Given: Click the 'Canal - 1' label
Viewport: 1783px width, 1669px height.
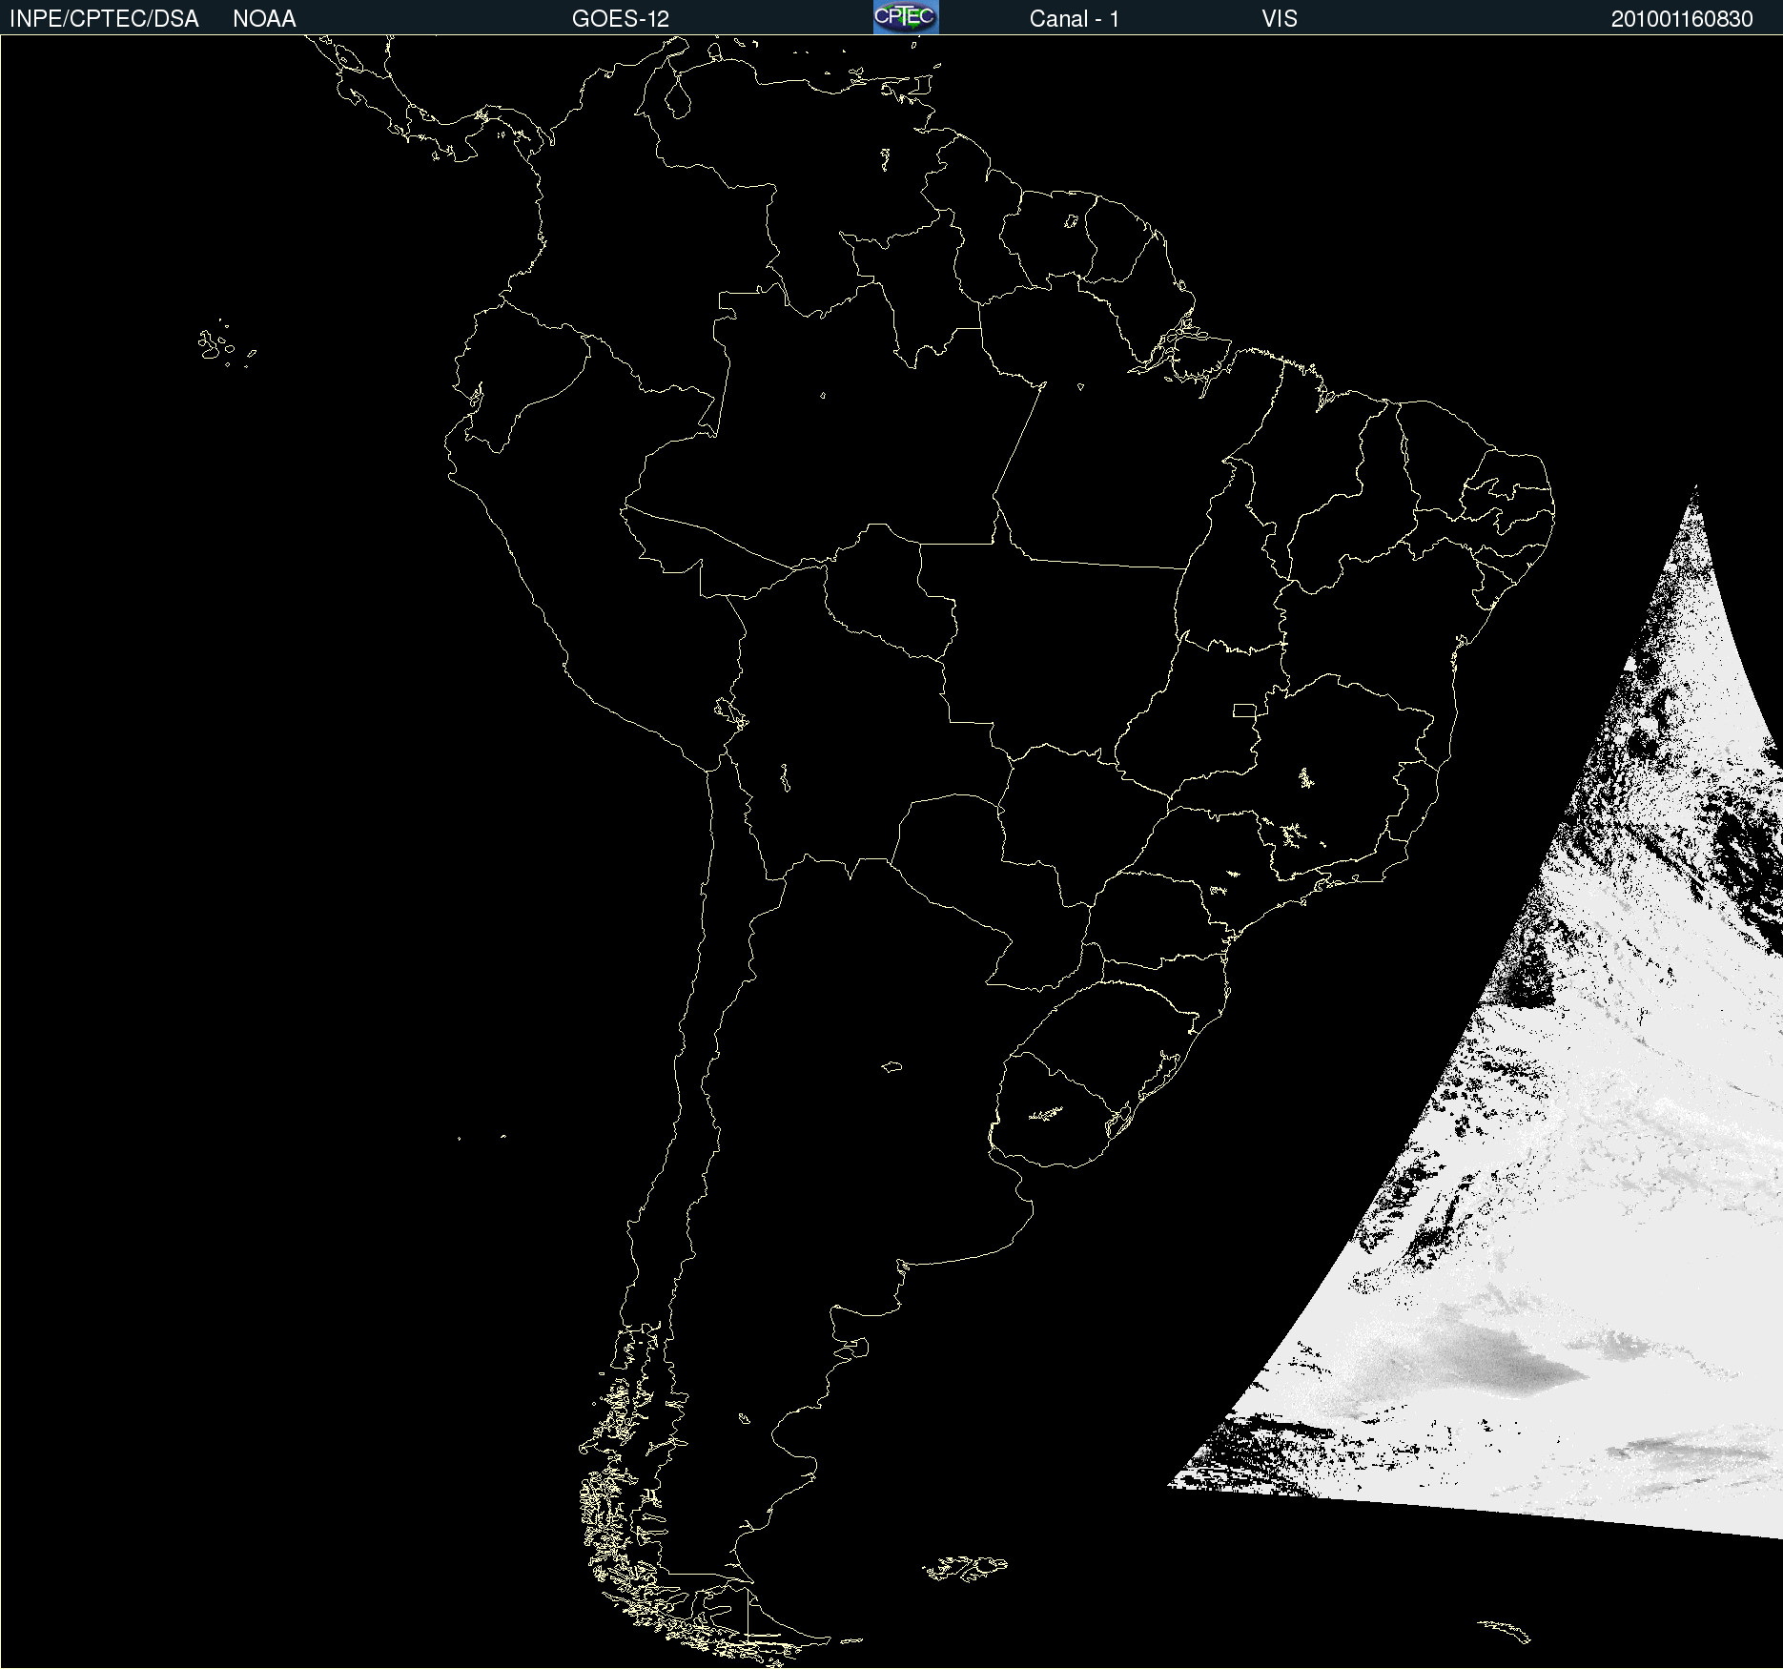Looking at the screenshot, I should (x=1075, y=19).
